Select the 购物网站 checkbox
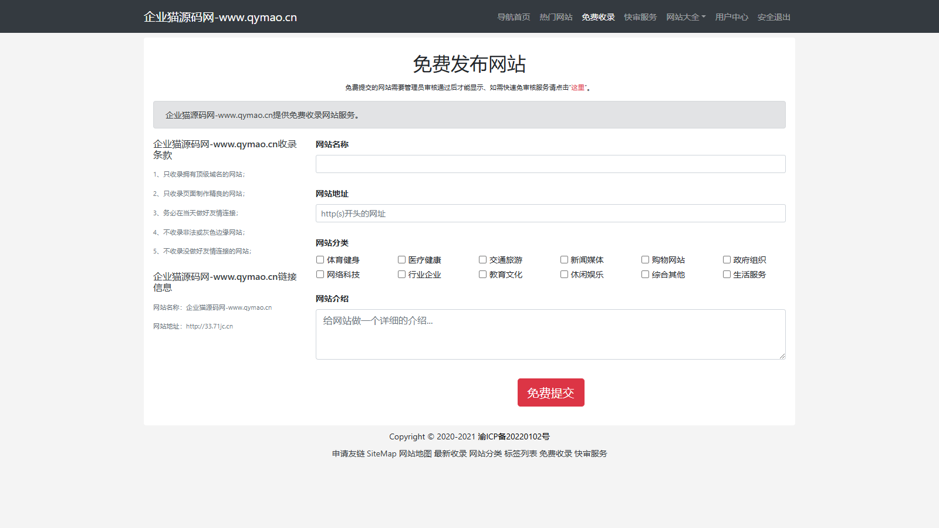 tap(646, 260)
